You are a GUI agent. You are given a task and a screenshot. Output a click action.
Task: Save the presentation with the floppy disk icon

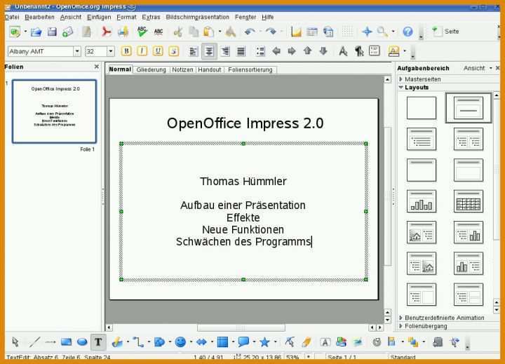[x=52, y=32]
